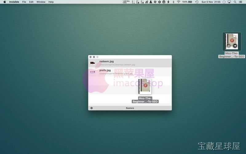This screenshot has width=246, height=154.
Task: Open the Help menu
Action: tap(51, 2)
